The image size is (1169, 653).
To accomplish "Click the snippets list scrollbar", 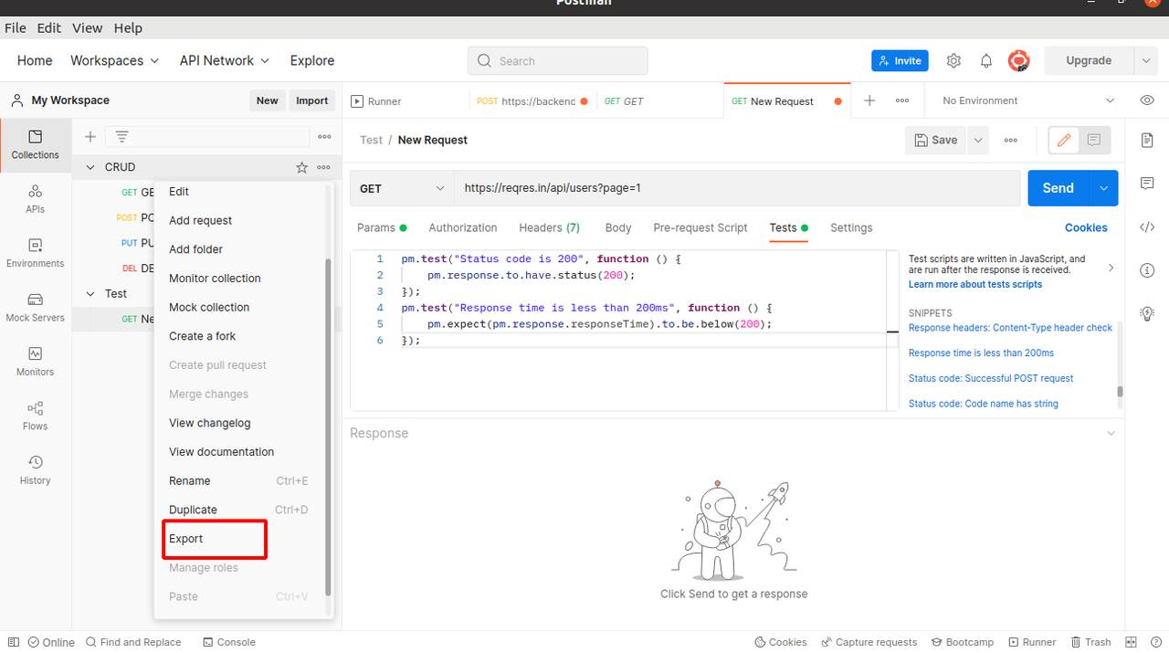I will coord(1120,392).
